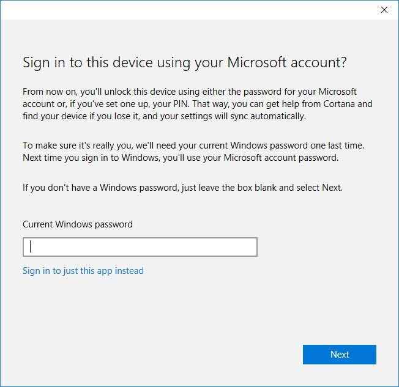Click the blank white title bar of the dialog
Viewport: 399px width, 387px height.
(x=188, y=10)
